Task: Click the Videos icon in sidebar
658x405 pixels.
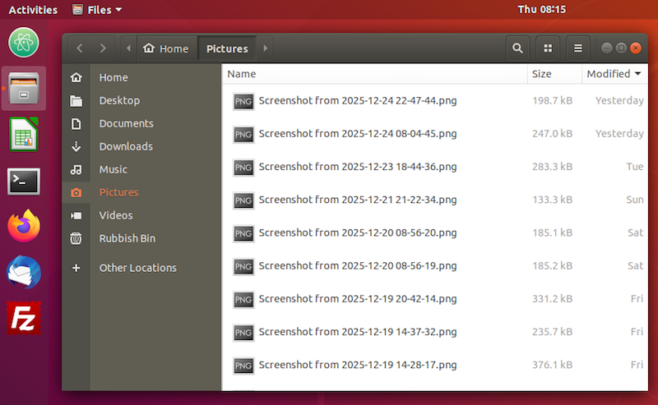Action: 76,215
